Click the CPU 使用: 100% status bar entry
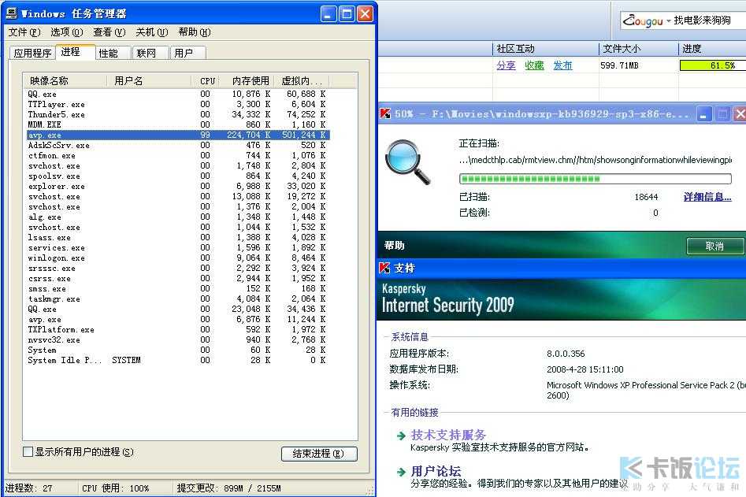 116,488
